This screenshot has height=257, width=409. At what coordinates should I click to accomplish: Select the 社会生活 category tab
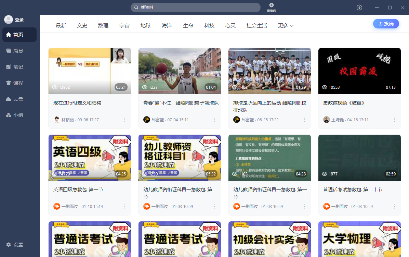tap(256, 26)
